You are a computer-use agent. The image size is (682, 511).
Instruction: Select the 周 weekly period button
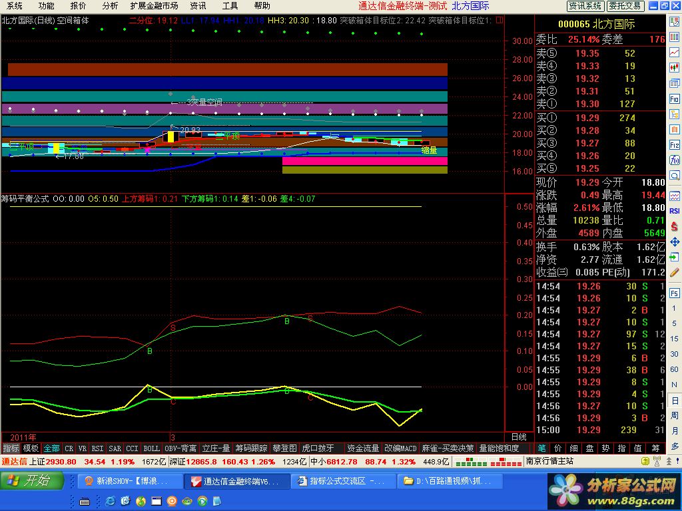pyautogui.click(x=674, y=415)
